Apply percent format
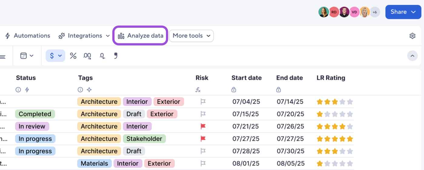This screenshot has height=170, width=424. coord(73,56)
